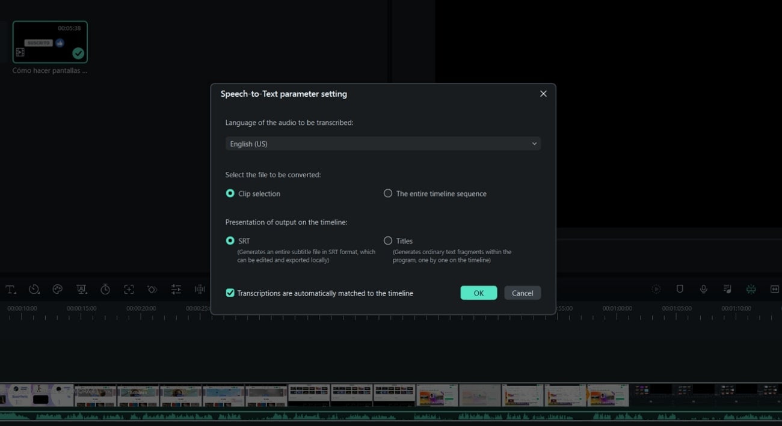Click the filmstrip icon on media thumbnail
Viewport: 782px width, 426px height.
pyautogui.click(x=20, y=53)
